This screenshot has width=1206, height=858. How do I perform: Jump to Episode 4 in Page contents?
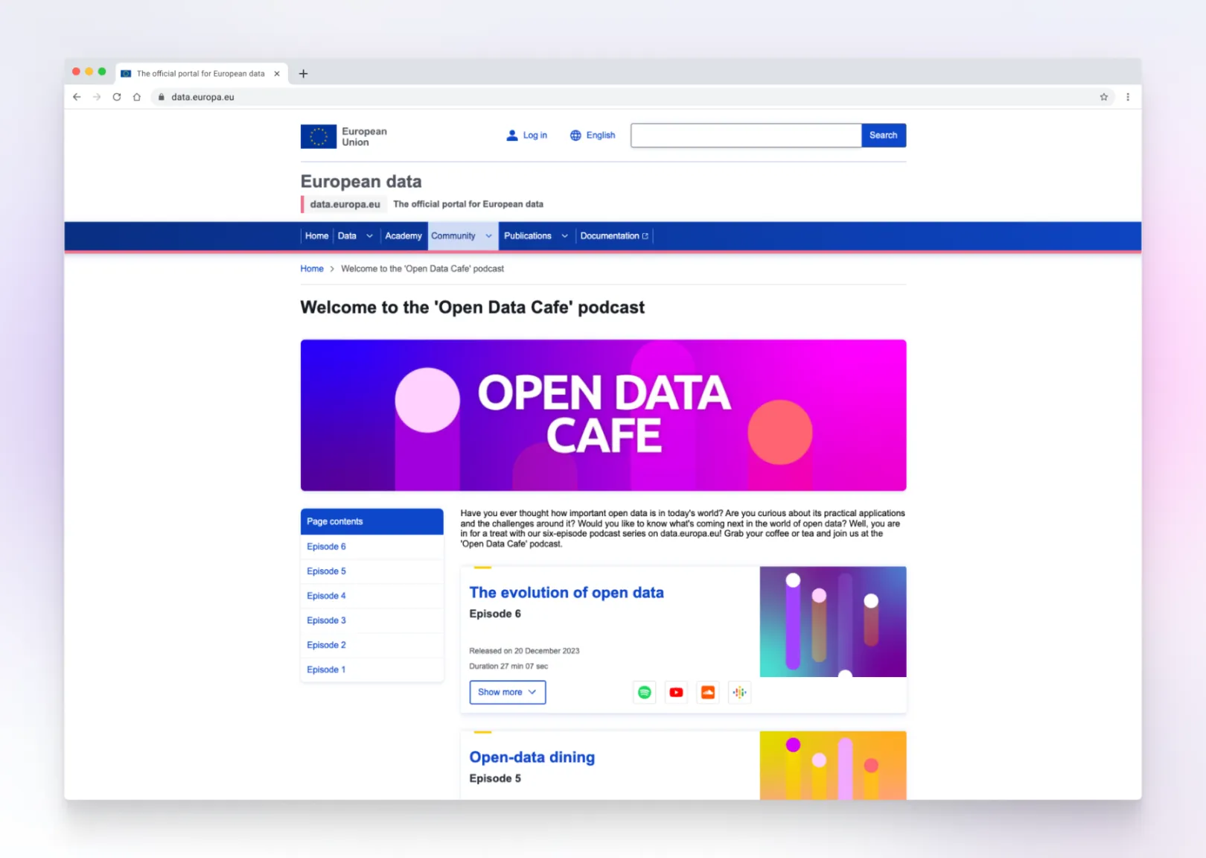pyautogui.click(x=326, y=596)
